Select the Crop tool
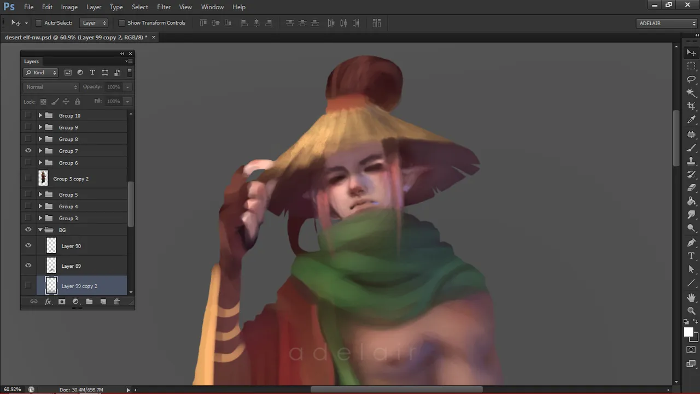The width and height of the screenshot is (700, 394). tap(691, 106)
